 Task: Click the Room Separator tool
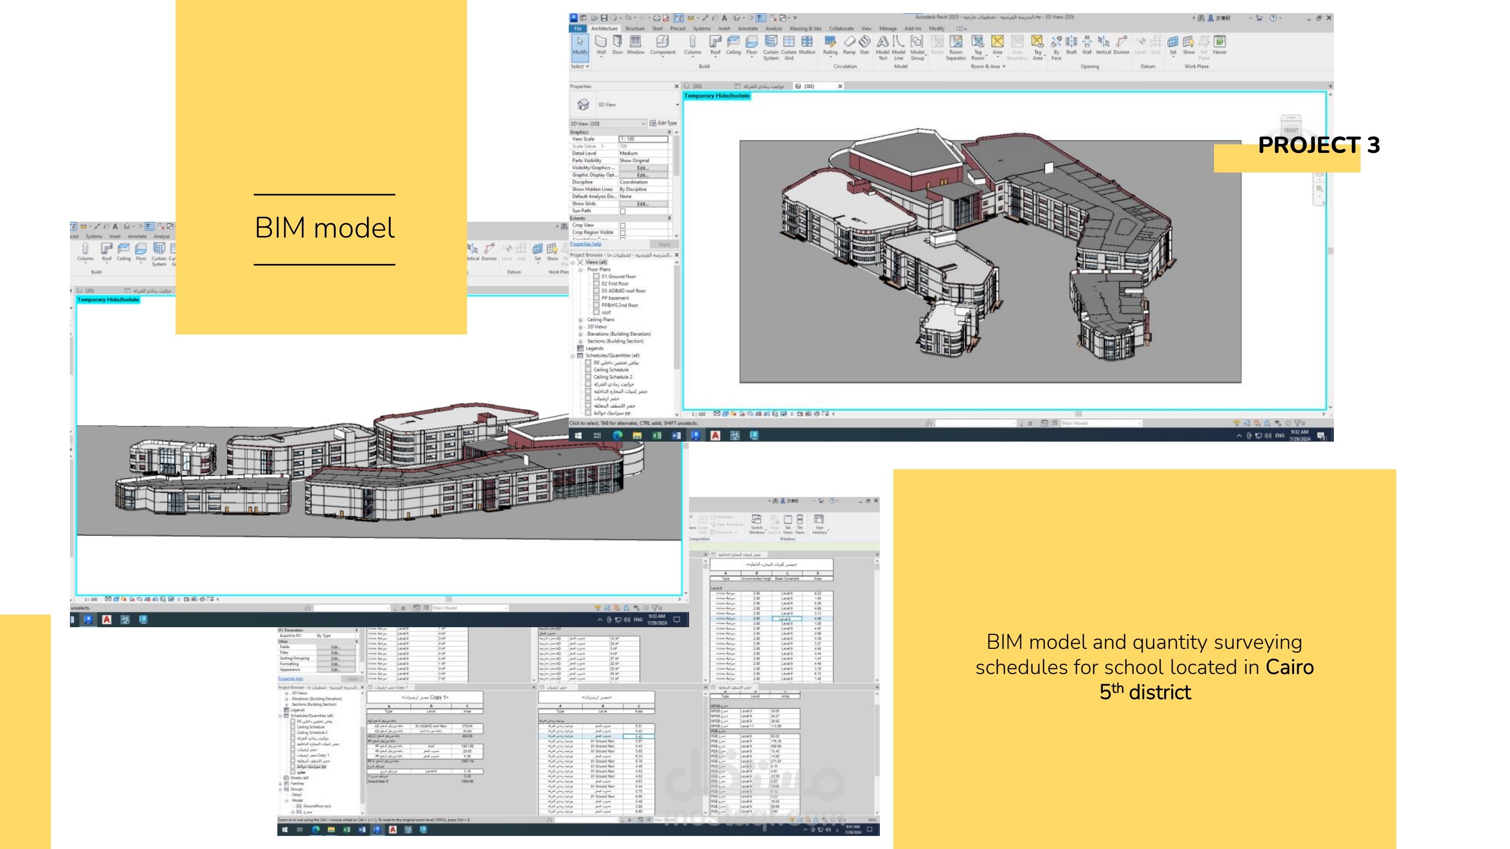955,47
